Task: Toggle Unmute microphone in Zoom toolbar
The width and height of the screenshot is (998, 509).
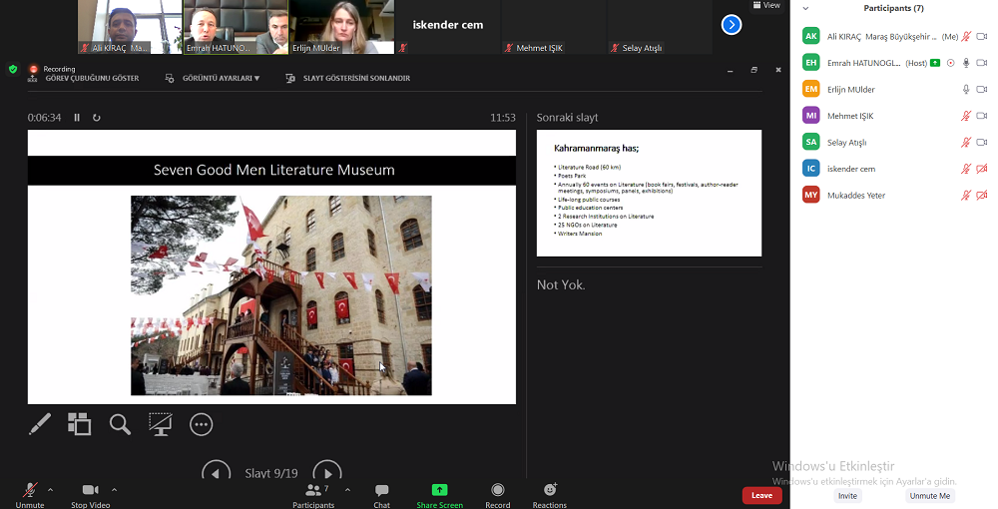Action: 30,493
